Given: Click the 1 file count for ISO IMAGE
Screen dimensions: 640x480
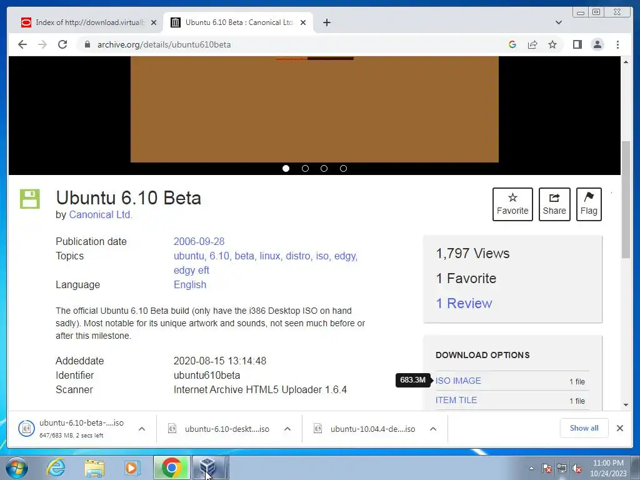Looking at the screenshot, I should [577, 382].
